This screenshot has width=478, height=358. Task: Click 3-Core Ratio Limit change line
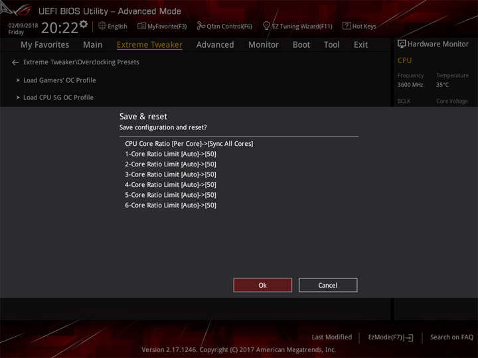click(x=171, y=174)
